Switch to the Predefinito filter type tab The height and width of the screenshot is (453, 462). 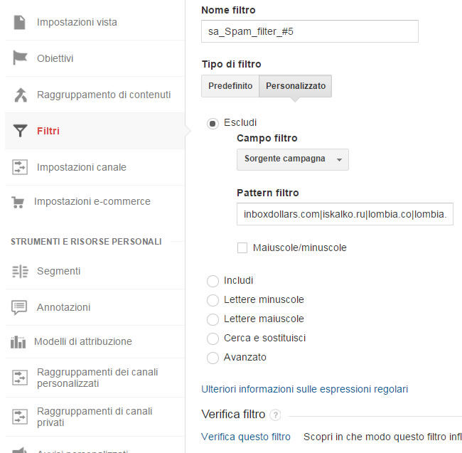(230, 86)
